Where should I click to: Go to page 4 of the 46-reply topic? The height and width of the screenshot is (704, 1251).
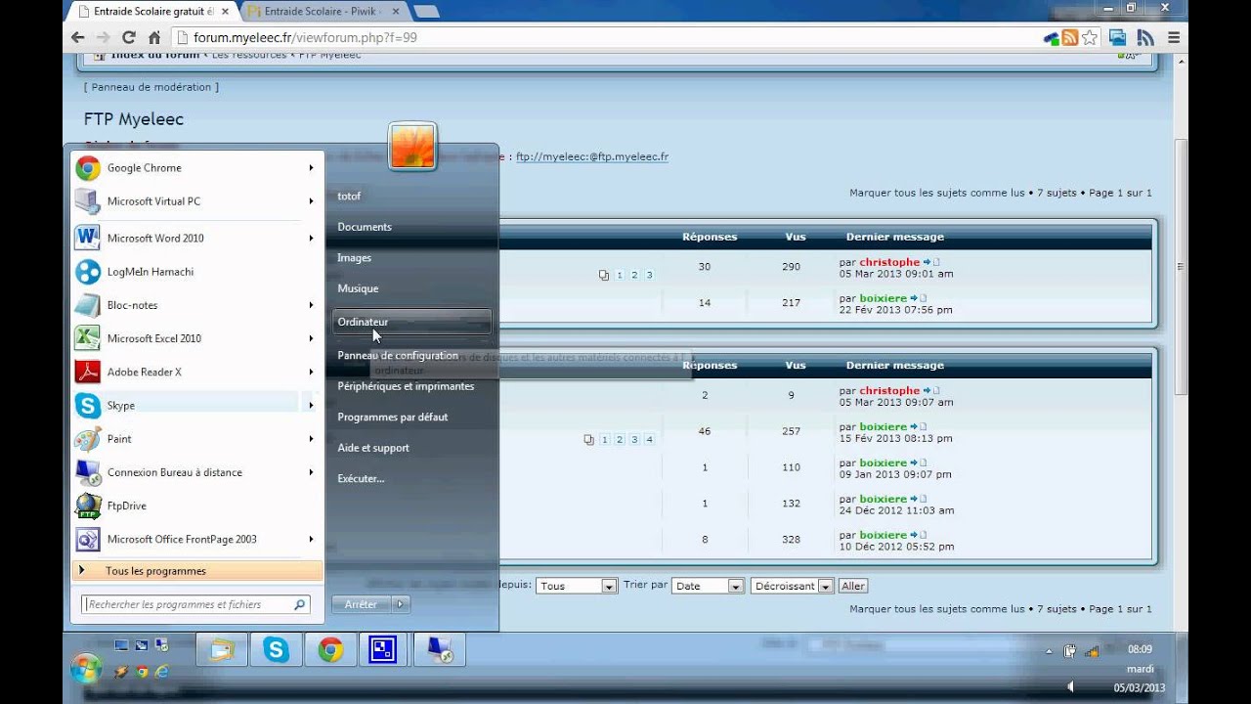[649, 440]
